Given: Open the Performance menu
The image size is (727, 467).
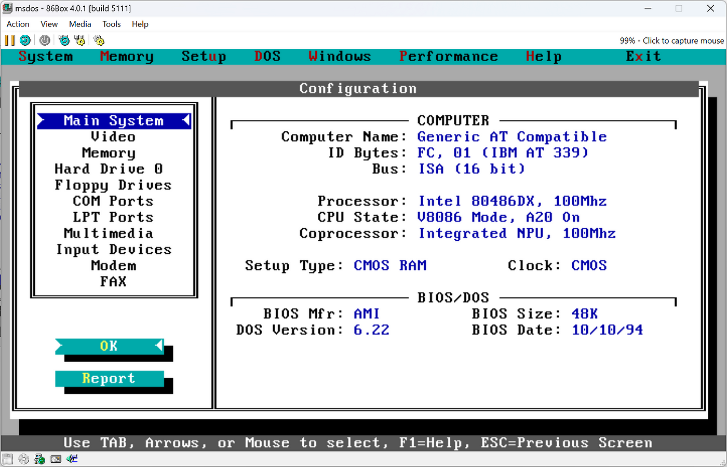Looking at the screenshot, I should (449, 56).
